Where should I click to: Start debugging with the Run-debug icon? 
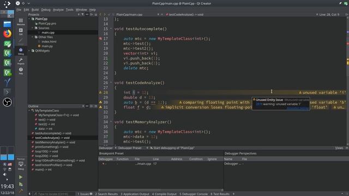coord(21,184)
